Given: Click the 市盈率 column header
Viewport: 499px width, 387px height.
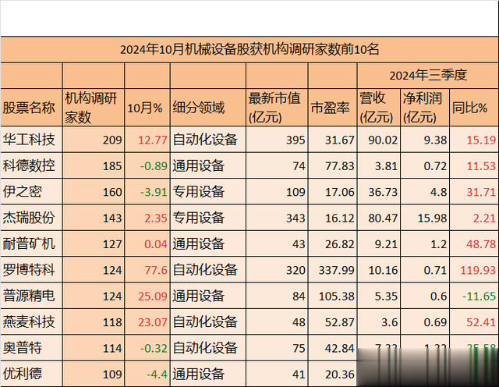Looking at the screenshot, I should pyautogui.click(x=333, y=108).
